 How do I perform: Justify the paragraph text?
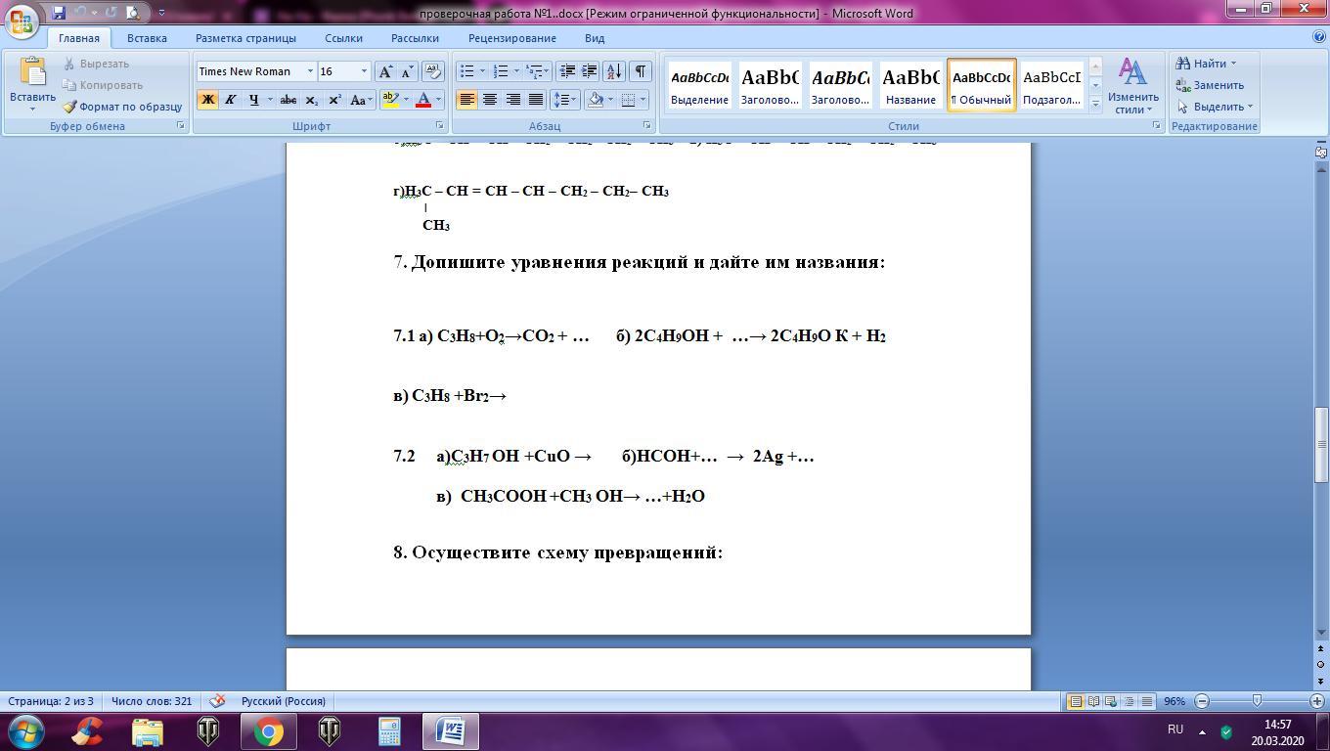(536, 100)
